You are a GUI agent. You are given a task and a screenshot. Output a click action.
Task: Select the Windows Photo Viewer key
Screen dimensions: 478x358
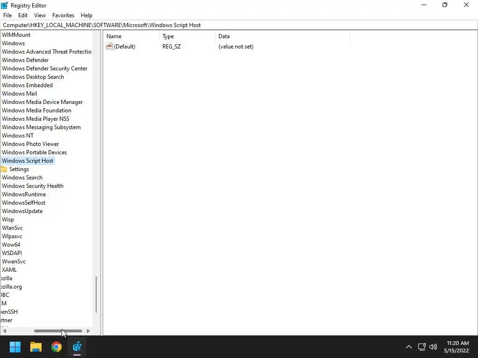click(x=30, y=144)
